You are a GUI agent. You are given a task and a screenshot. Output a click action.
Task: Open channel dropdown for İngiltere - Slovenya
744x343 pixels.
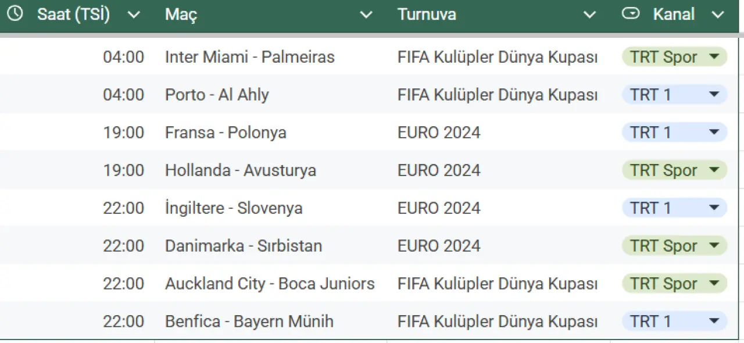(x=714, y=208)
